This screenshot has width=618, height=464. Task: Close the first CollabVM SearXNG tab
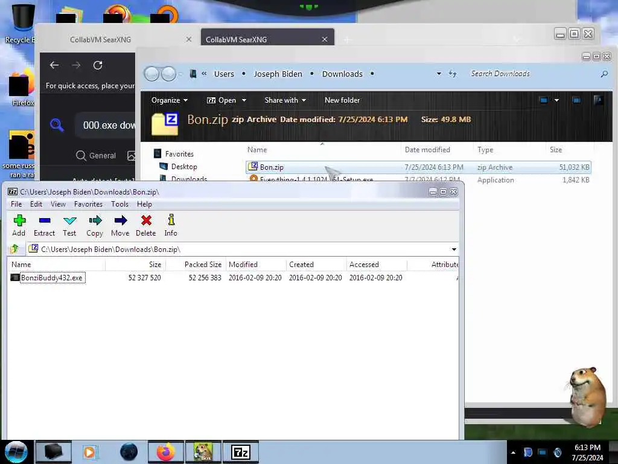[x=189, y=39]
